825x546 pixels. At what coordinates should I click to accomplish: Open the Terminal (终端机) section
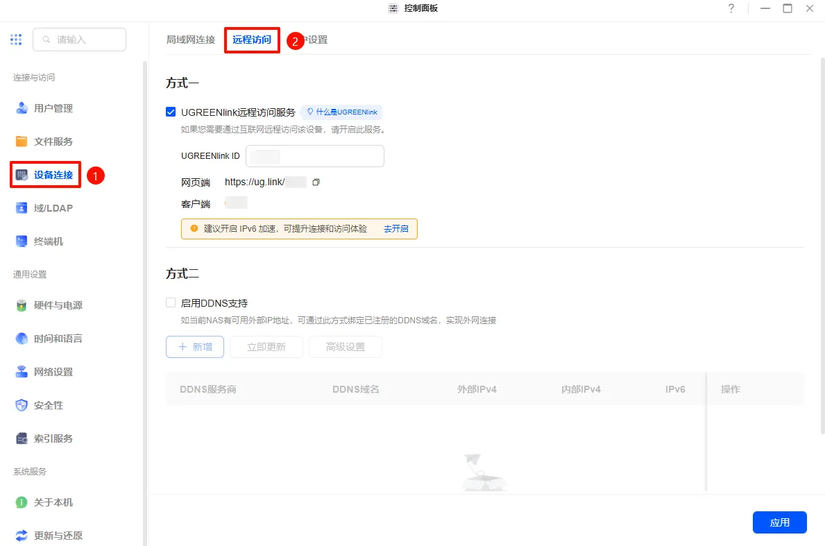(x=49, y=241)
